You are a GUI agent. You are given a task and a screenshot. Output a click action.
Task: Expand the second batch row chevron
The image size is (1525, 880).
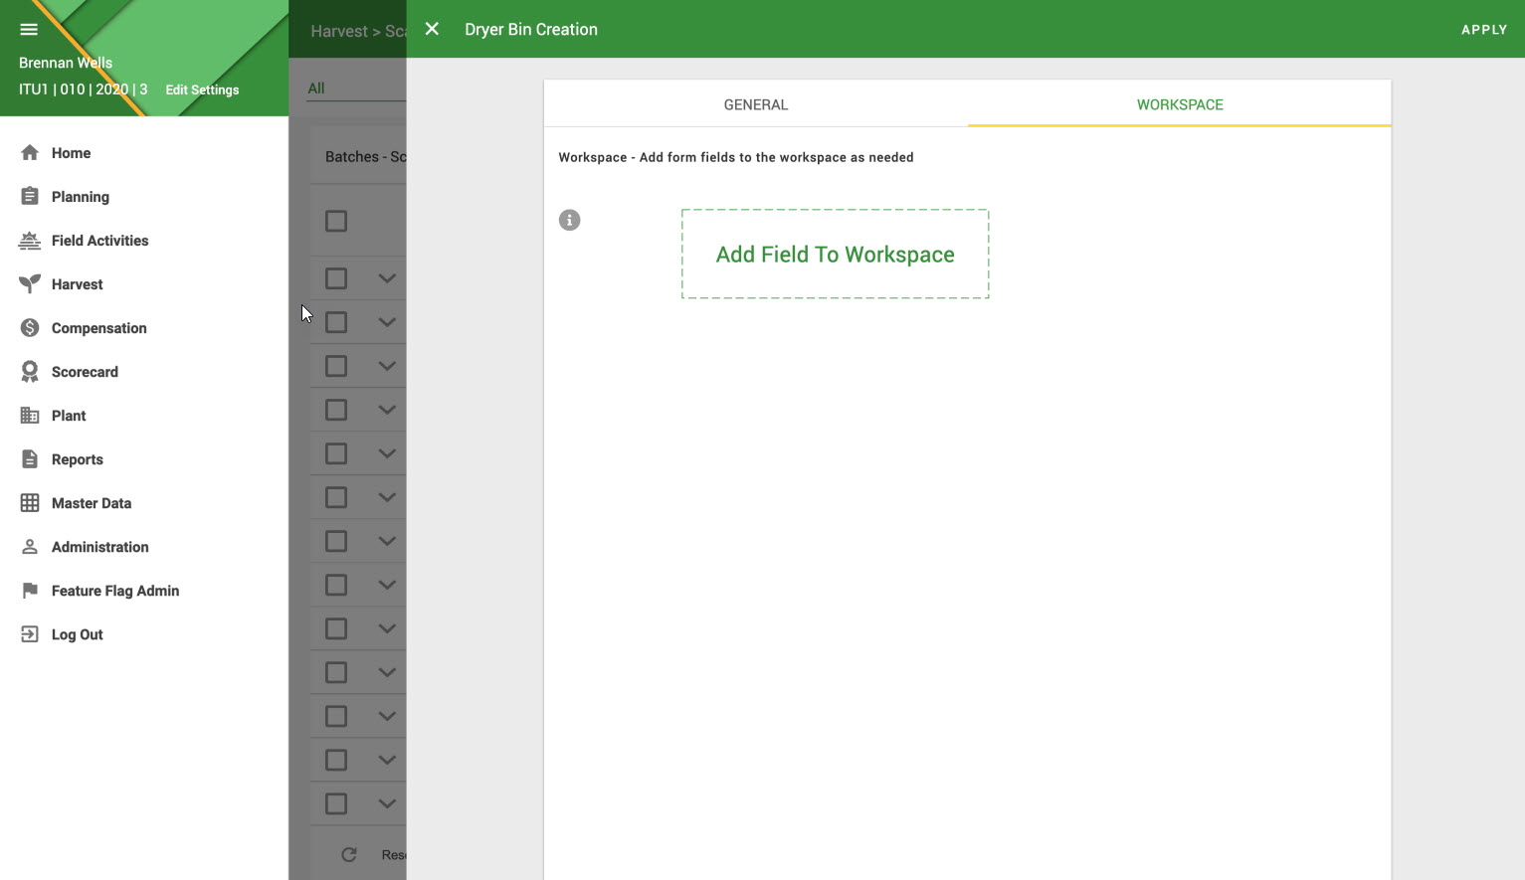[387, 322]
